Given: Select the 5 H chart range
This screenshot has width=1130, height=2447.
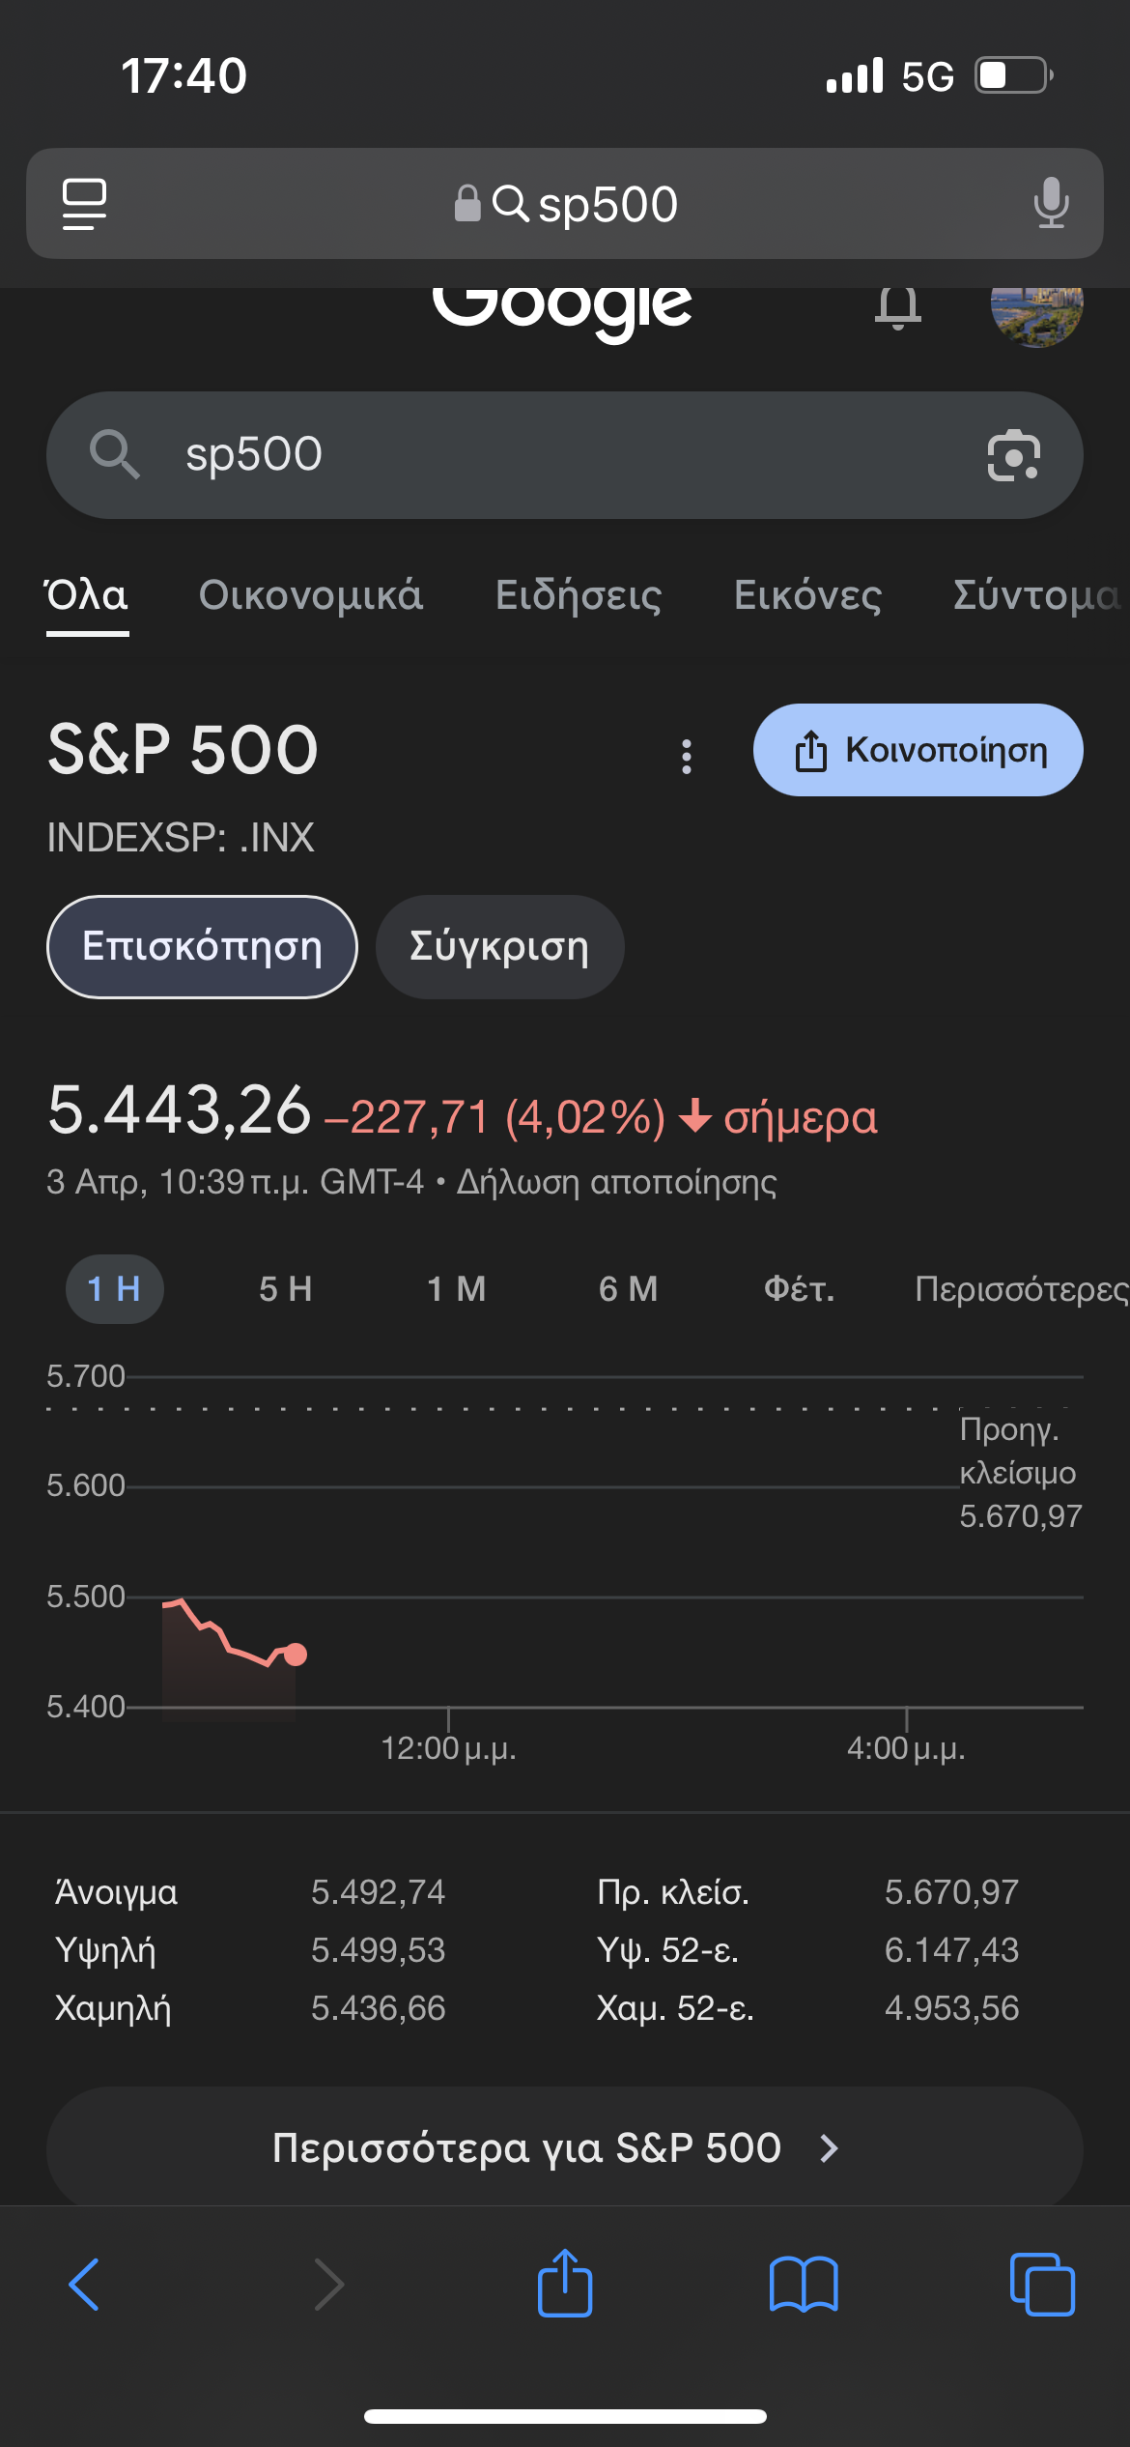Looking at the screenshot, I should tap(285, 1289).
